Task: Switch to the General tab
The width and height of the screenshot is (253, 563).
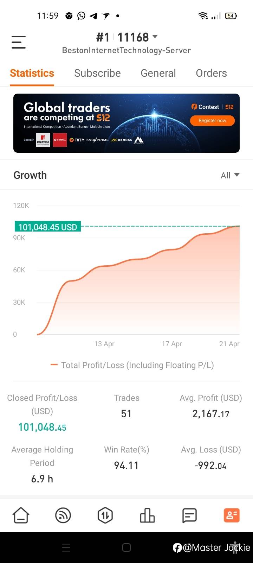Action: pos(158,73)
